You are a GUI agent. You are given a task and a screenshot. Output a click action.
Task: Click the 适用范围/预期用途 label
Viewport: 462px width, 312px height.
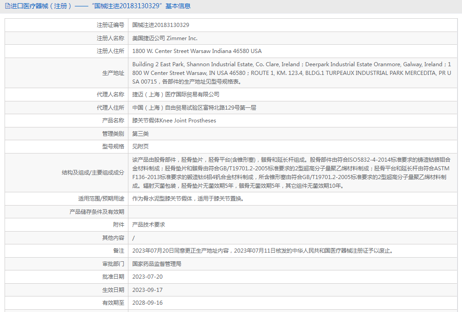coord(101,199)
